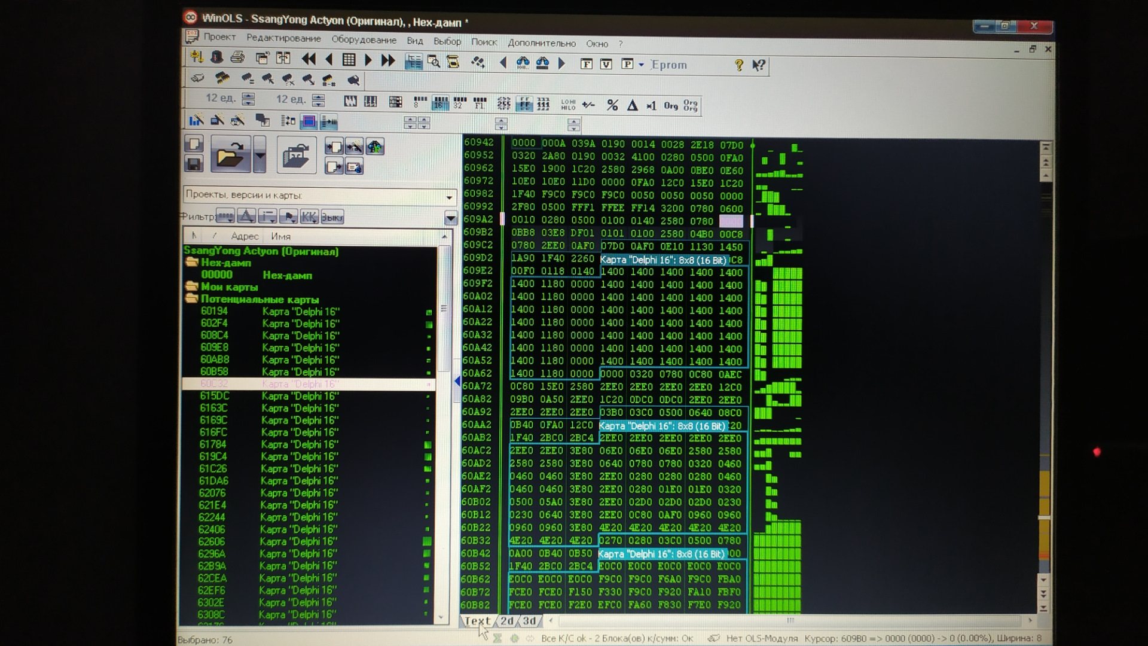Screen dimensions: 1148x646
Task: Toggle 111 binary number format
Action: pyautogui.click(x=544, y=105)
